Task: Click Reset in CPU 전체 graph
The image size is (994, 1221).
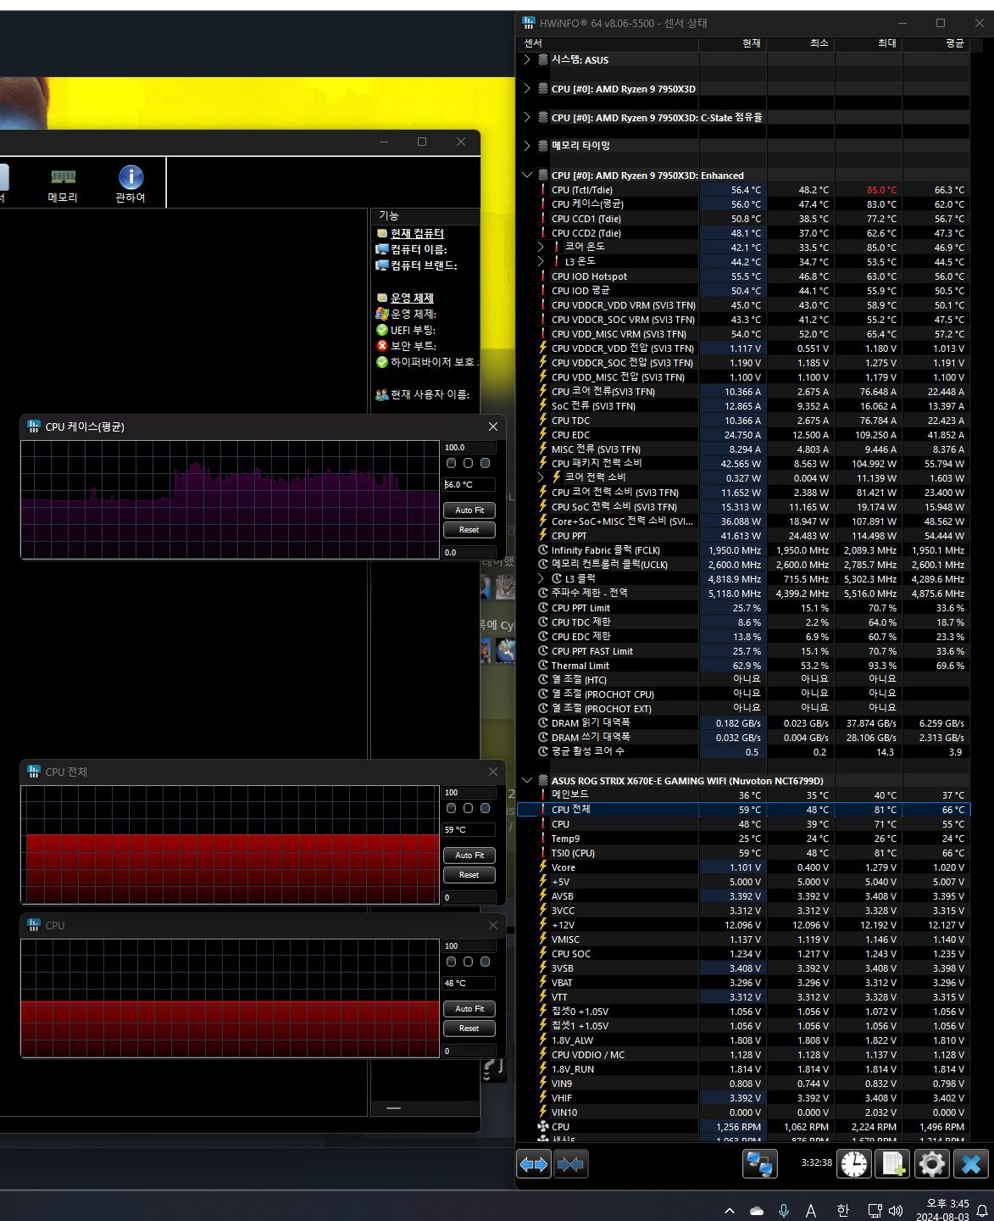Action: coord(469,875)
